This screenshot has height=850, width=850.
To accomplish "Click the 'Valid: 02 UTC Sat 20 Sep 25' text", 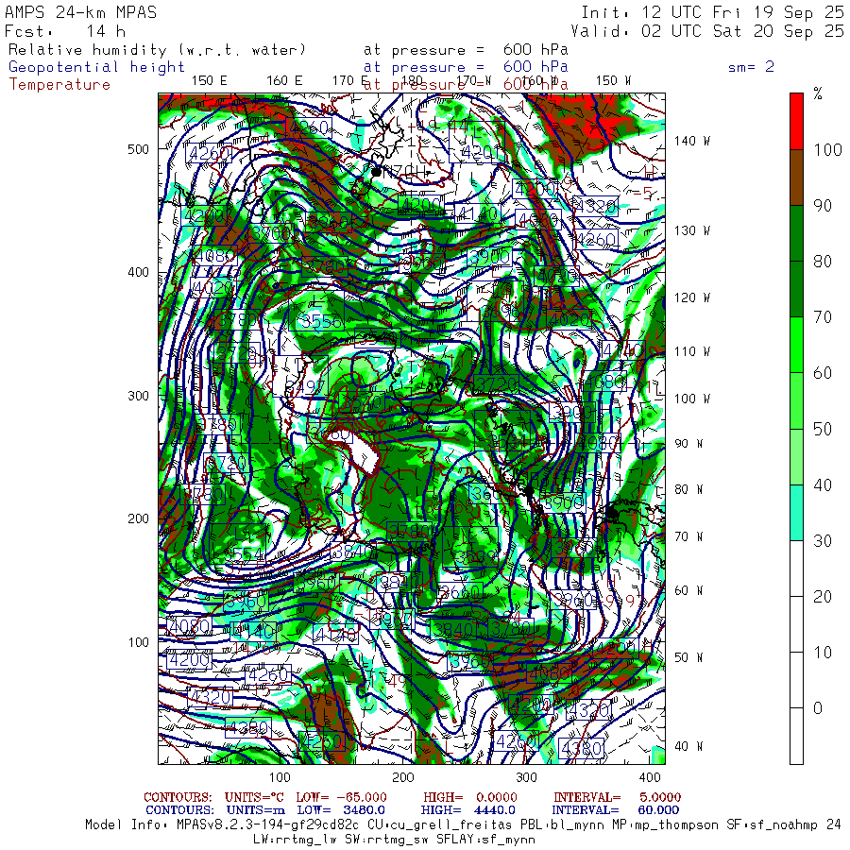I will click(707, 31).
